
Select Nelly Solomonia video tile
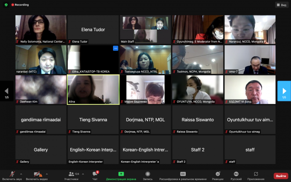(x=41, y=29)
